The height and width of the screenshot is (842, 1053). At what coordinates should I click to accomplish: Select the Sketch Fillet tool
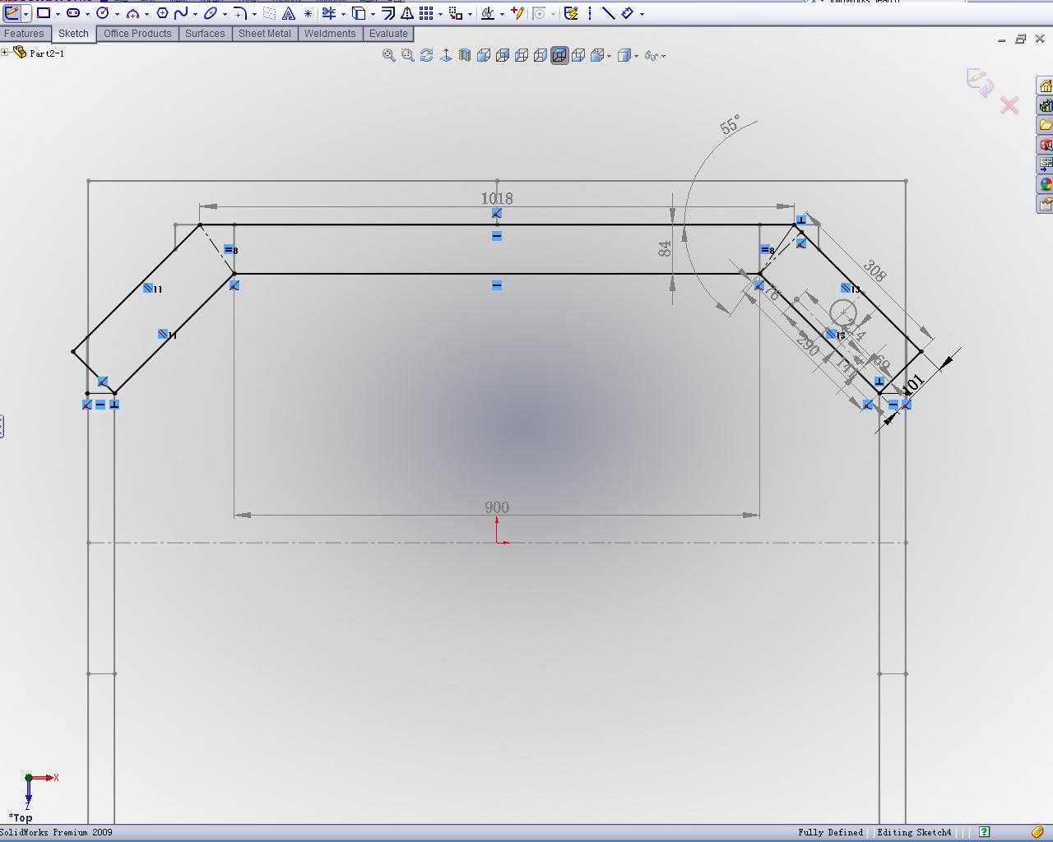click(x=239, y=13)
